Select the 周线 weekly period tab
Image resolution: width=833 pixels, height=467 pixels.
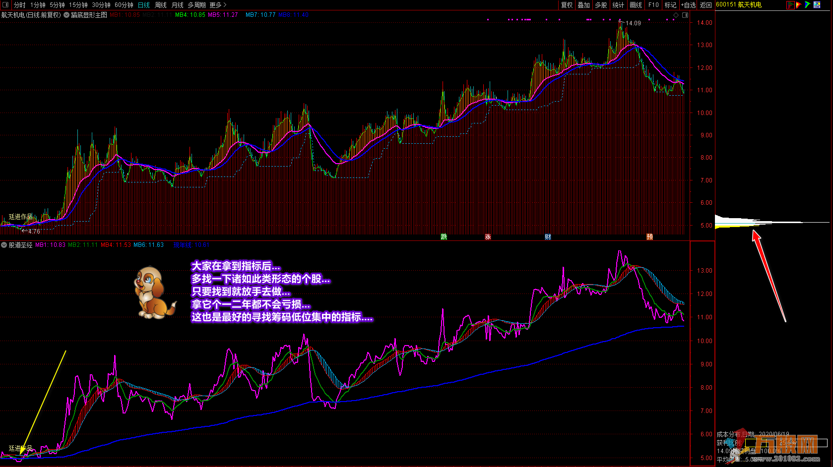click(161, 5)
